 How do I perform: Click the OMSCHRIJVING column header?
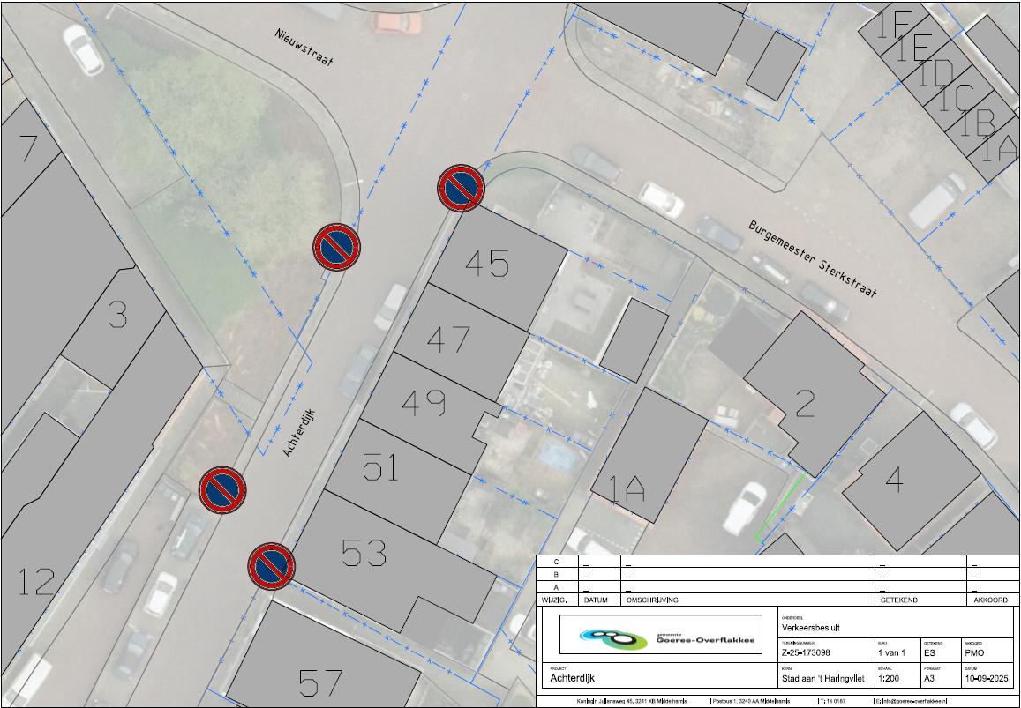[x=652, y=600]
